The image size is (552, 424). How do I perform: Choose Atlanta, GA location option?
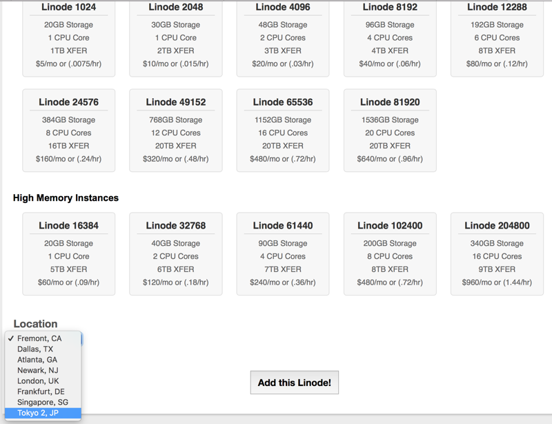[x=43, y=360]
